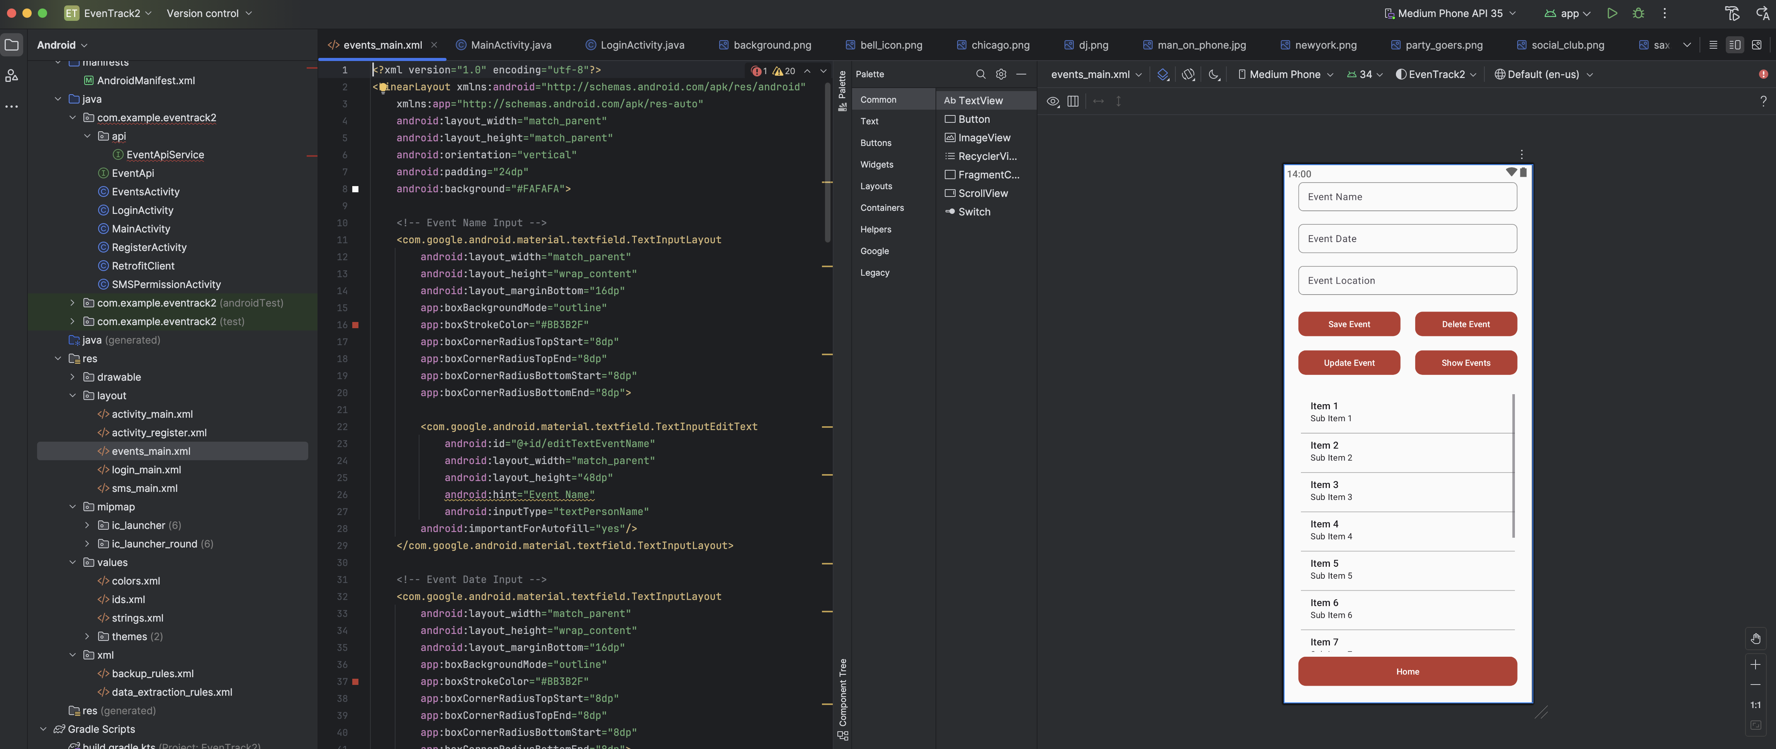Open the API level 34 dropdown

click(1364, 75)
